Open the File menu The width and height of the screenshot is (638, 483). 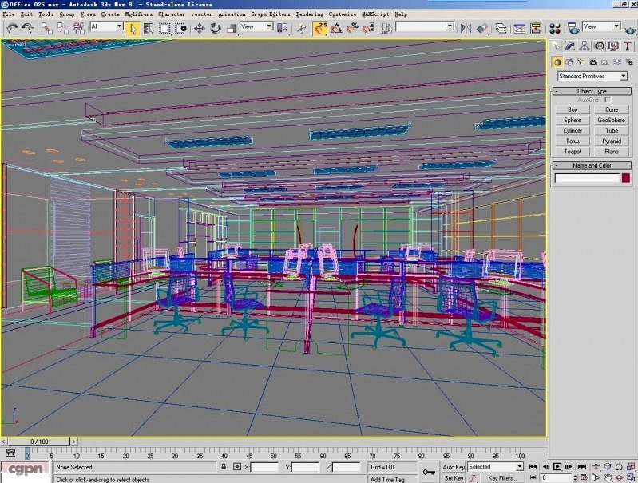(9, 14)
